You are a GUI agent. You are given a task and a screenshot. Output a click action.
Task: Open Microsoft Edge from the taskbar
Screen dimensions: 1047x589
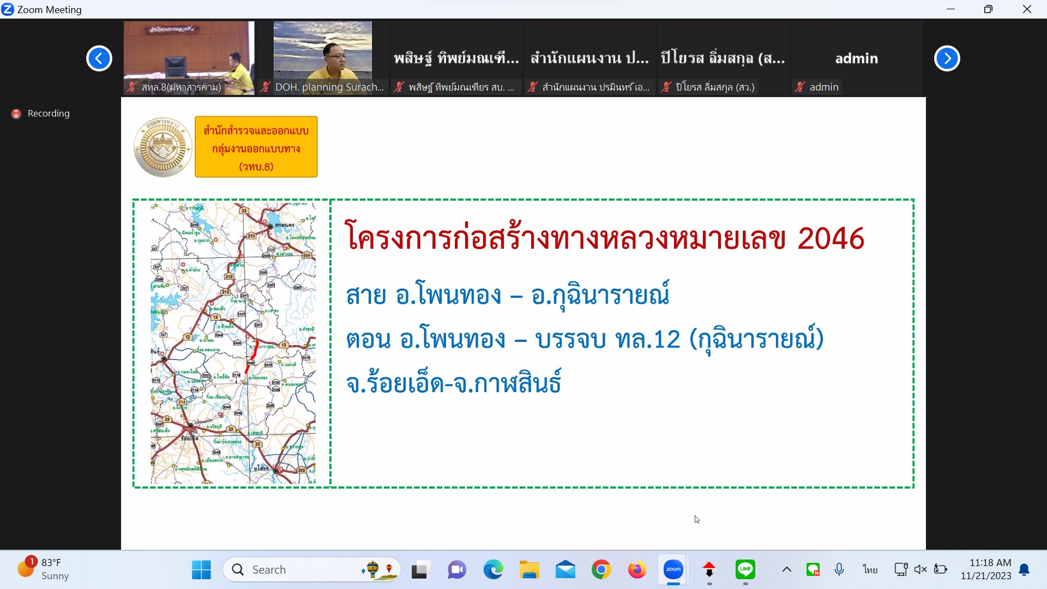point(493,570)
